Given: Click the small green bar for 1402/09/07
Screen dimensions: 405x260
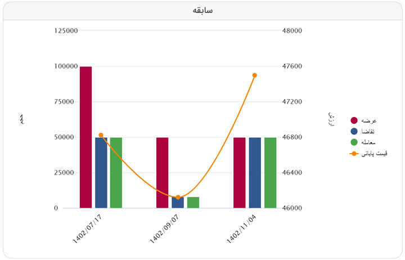Looking at the screenshot, I should tap(193, 203).
